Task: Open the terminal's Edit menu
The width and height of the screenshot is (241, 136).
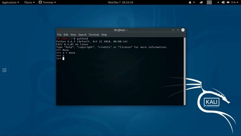Action: point(66,35)
